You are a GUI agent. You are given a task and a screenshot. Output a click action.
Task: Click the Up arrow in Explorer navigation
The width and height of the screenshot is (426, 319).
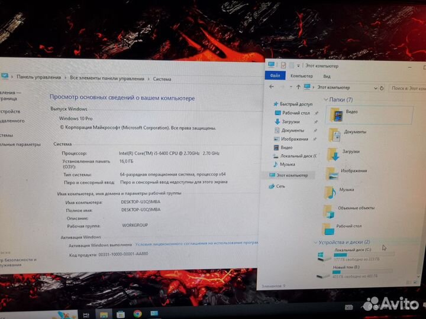click(x=299, y=87)
